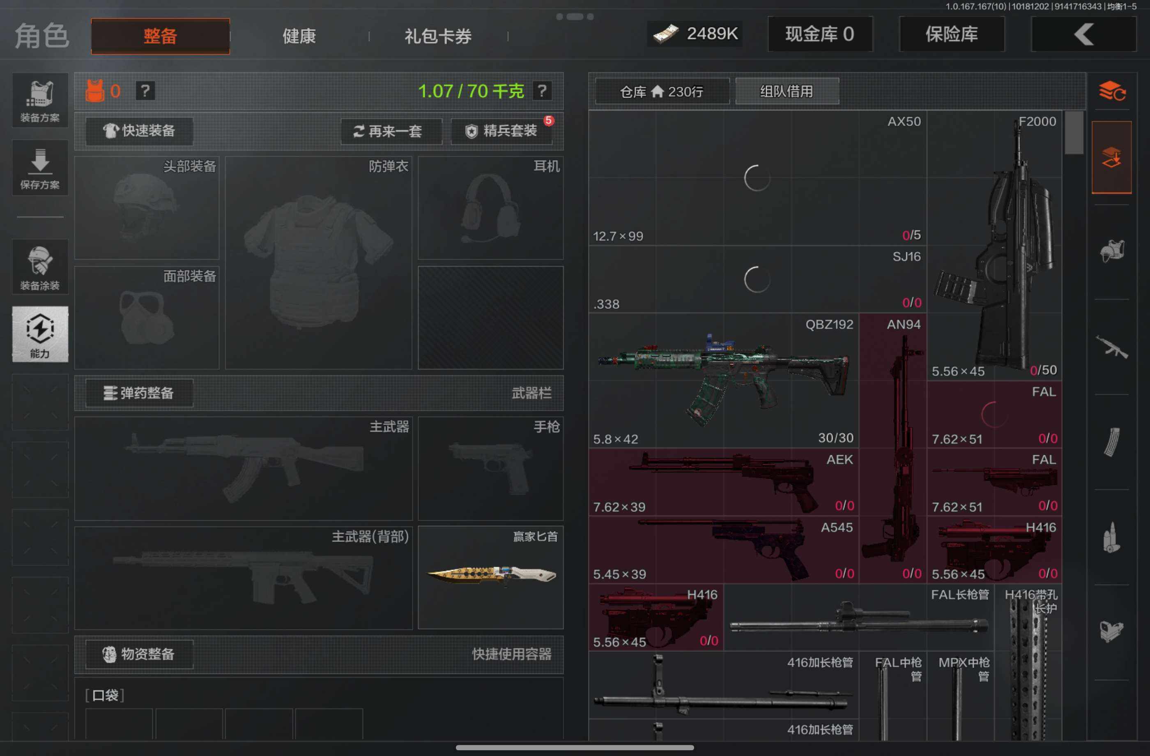The width and height of the screenshot is (1150, 756).
Task: Open the 装备涂装 skin icon
Action: pyautogui.click(x=40, y=266)
